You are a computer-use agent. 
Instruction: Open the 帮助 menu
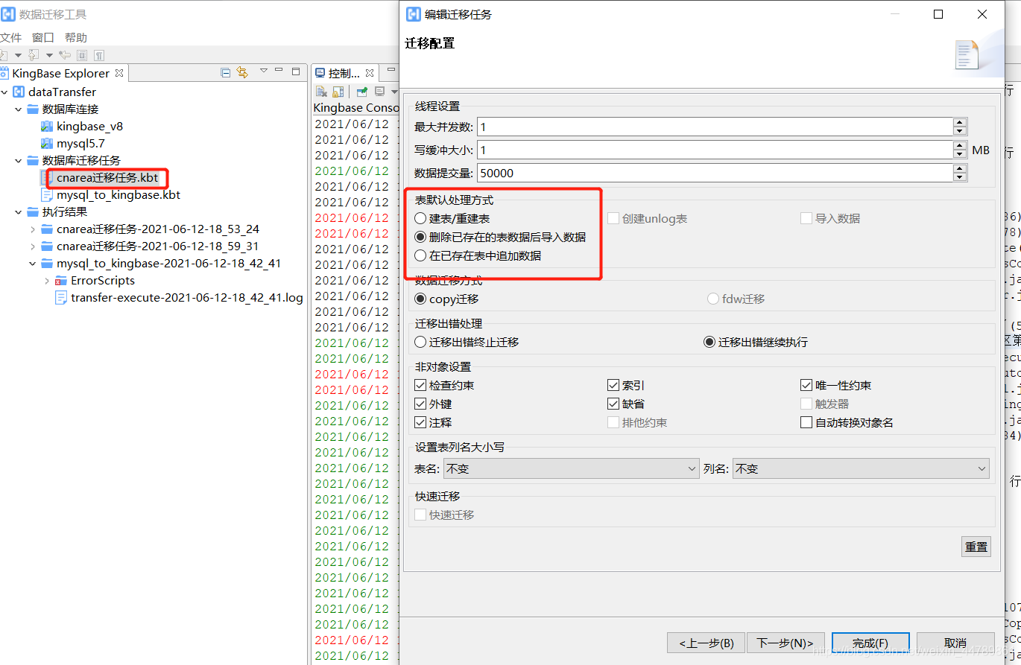click(76, 37)
